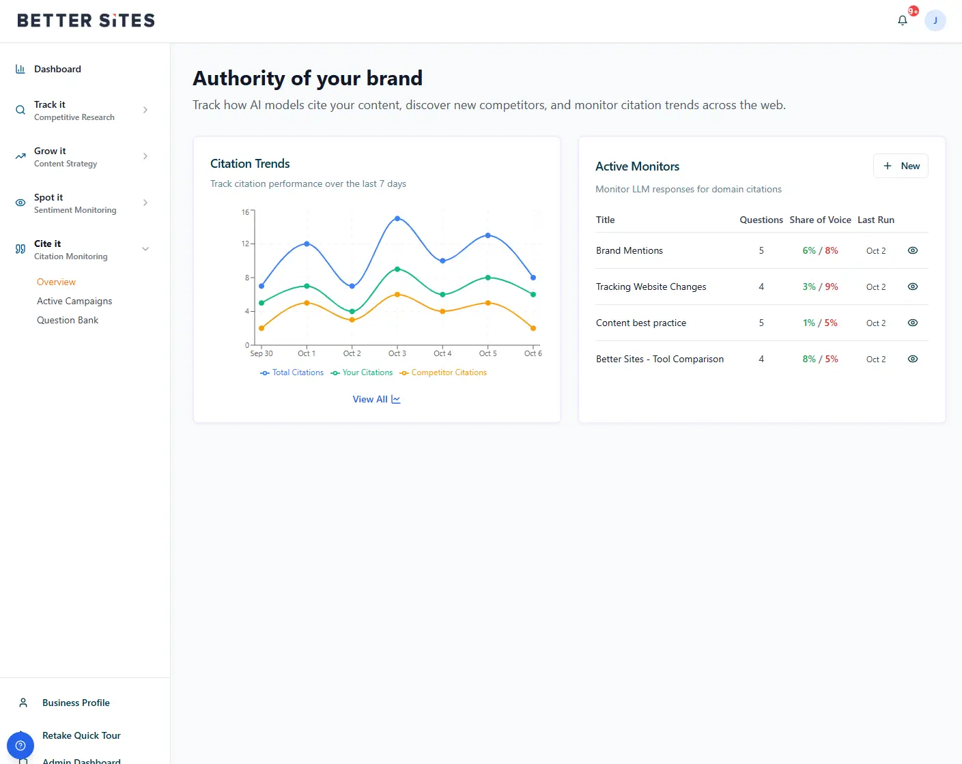962x764 pixels.
Task: Open View All citation trends link
Action: pyautogui.click(x=376, y=399)
